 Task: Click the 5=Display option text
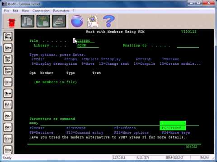[x=111, y=59]
